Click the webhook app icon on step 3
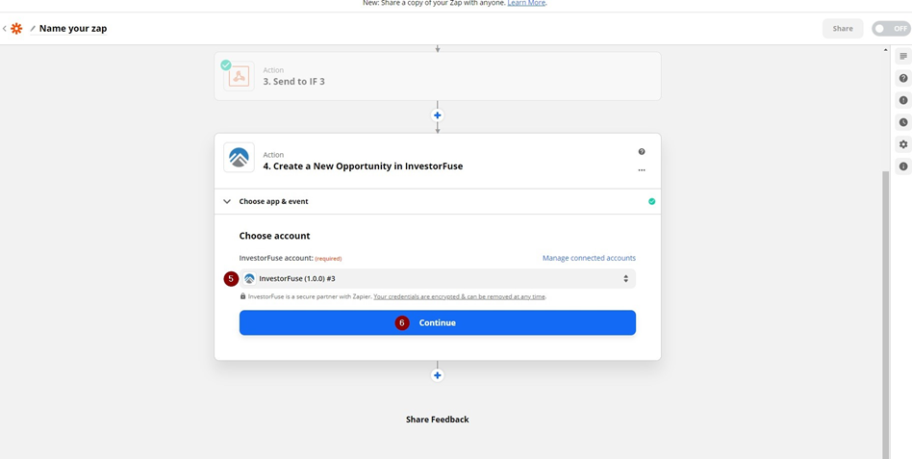 pyautogui.click(x=239, y=76)
